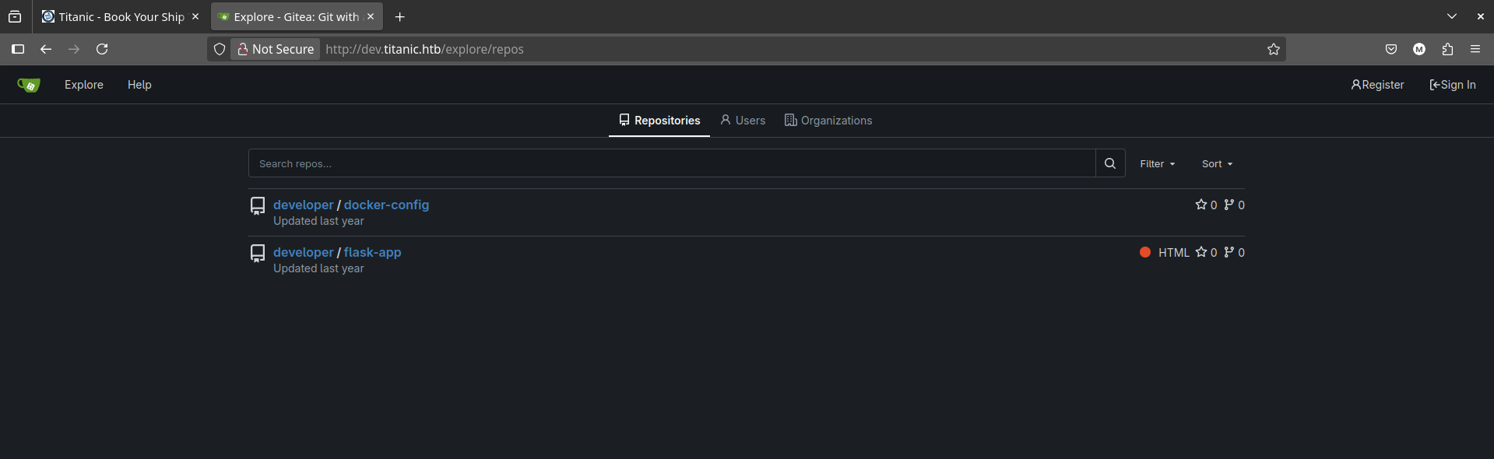Open the Sort dropdown

[x=1217, y=164]
